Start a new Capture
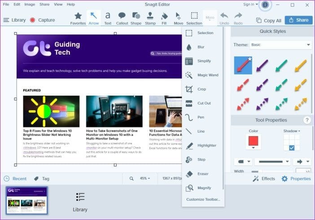The image size is (315, 220). click(x=42, y=20)
